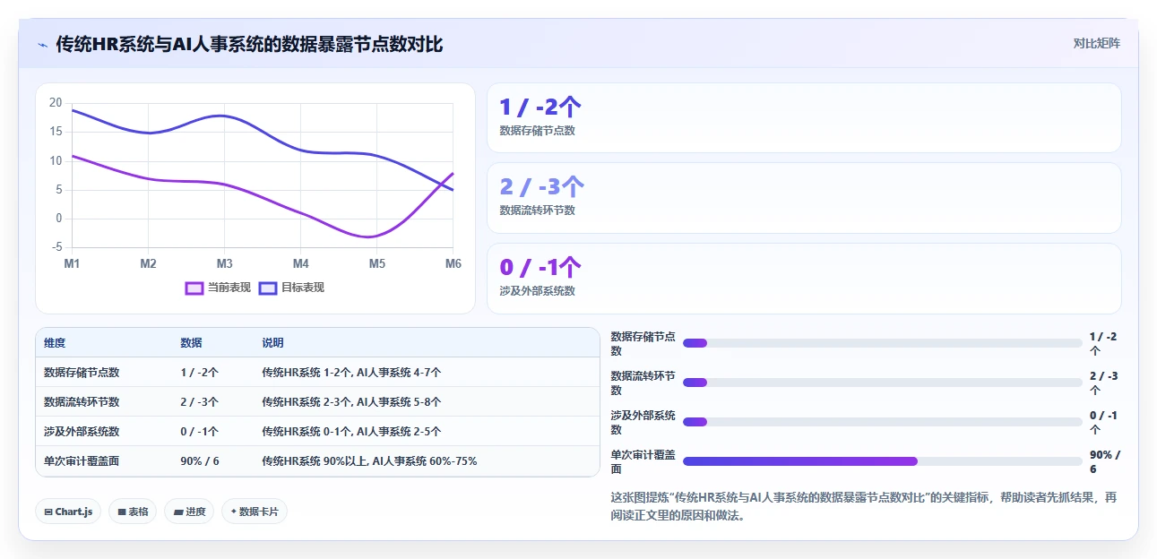Click the 涉及外部系统数 progress bar

pyautogui.click(x=882, y=422)
